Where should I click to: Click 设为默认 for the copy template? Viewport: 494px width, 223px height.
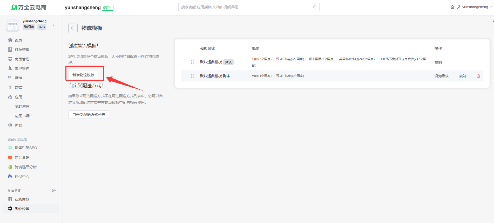[442, 76]
